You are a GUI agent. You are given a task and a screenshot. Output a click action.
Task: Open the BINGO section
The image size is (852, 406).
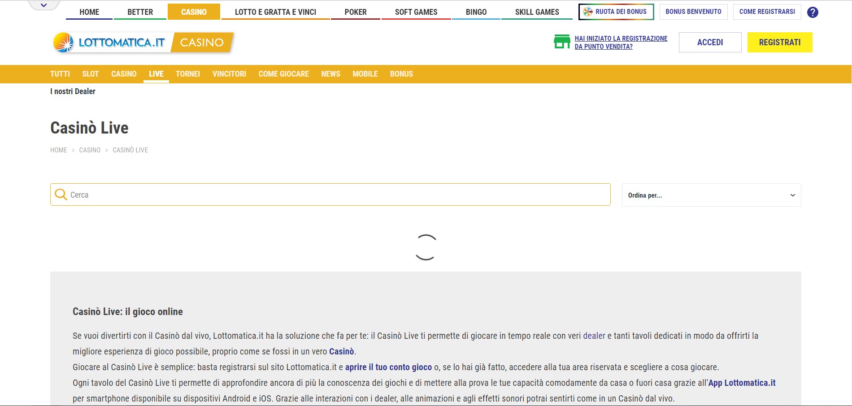476,12
